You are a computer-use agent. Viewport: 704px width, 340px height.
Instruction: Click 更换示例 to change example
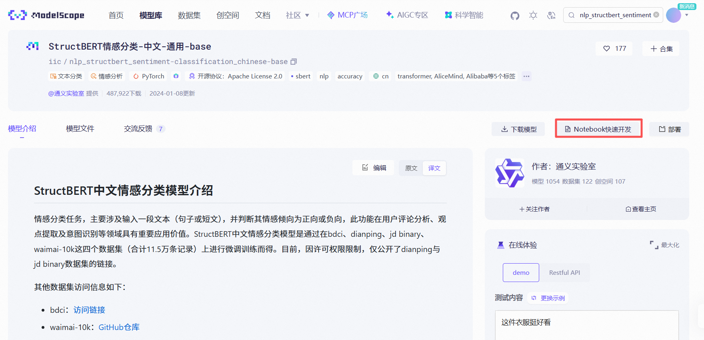point(548,298)
